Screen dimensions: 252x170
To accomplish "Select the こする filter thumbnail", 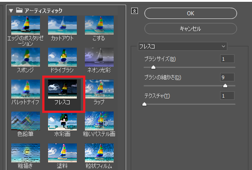I will pyautogui.click(x=99, y=25).
